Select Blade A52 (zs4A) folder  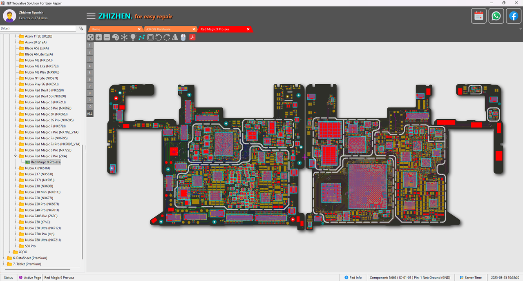click(x=36, y=48)
